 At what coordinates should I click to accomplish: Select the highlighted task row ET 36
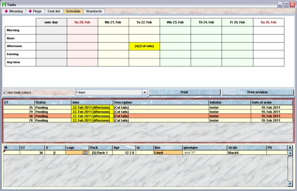[x=135, y=116]
